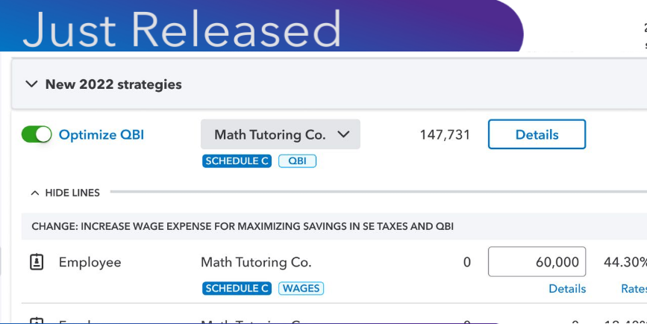Viewport: 647px width, 324px height.
Task: Click the QBI tag badge
Action: [x=297, y=161]
